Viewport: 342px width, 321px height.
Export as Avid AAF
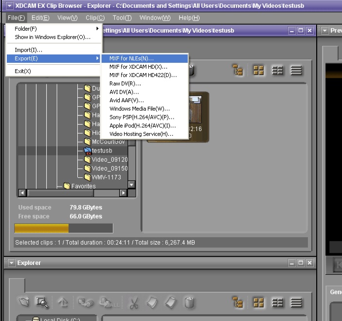(144, 100)
